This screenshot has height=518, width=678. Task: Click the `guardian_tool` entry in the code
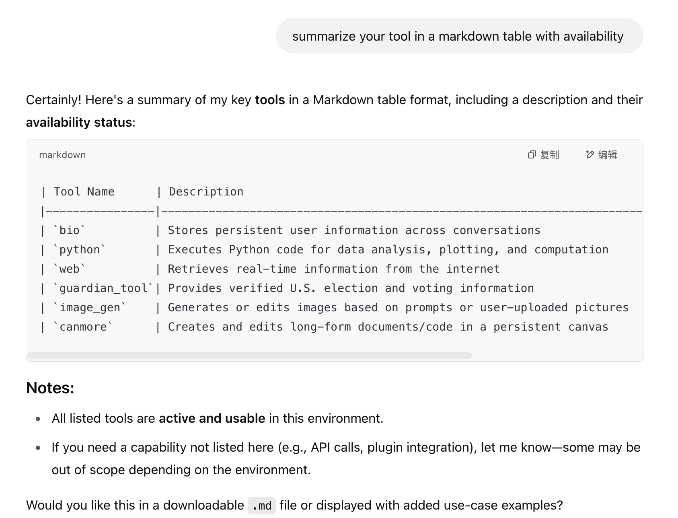pyautogui.click(x=103, y=288)
